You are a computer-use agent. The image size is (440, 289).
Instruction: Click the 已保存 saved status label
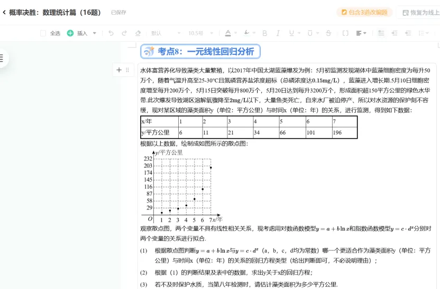pyautogui.click(x=118, y=12)
